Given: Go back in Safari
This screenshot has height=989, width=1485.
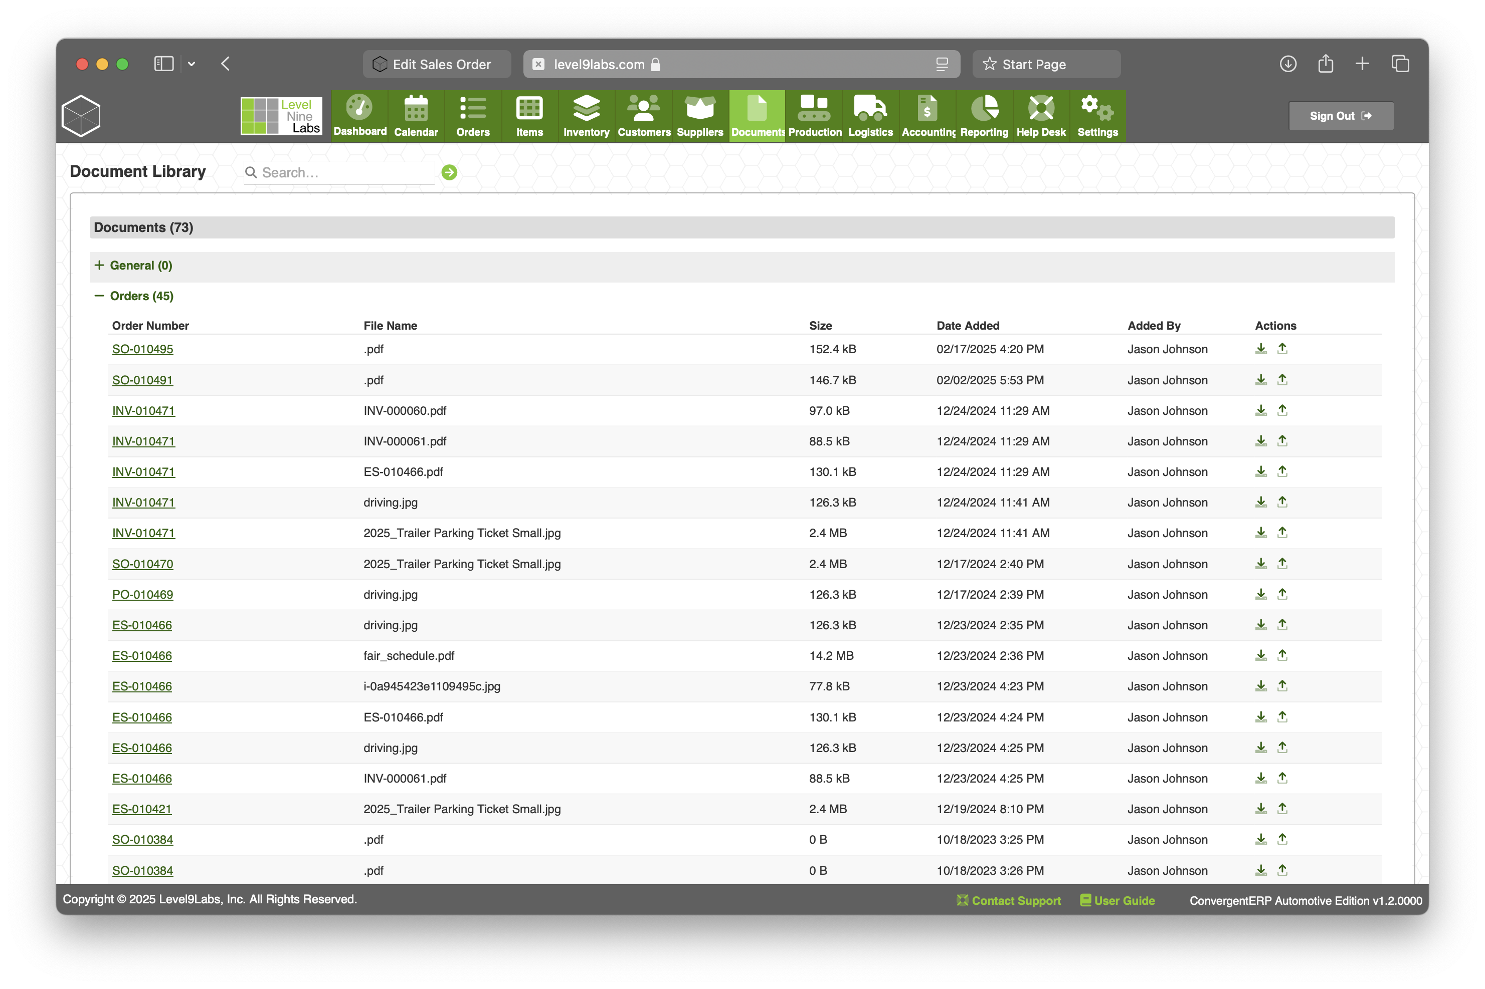Looking at the screenshot, I should pyautogui.click(x=225, y=64).
